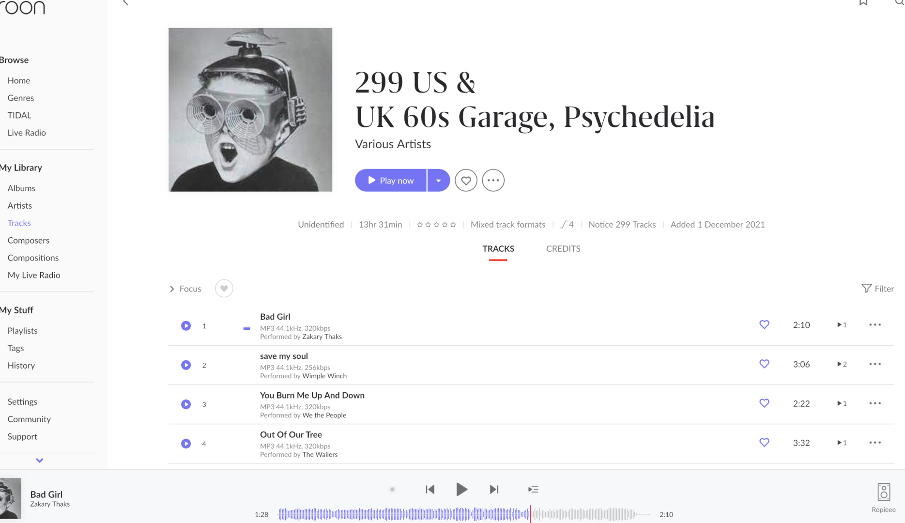Viewport: 905px width, 523px height.
Task: Open Albums in My Library
Action: click(21, 188)
